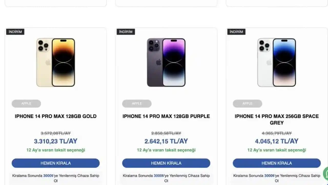The image size is (328, 185).
Task: Click the İNDİRİM badge on the Space Grey card
Action: point(236,32)
